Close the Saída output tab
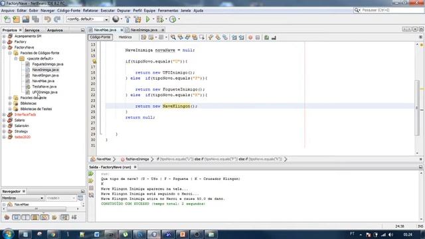This screenshot has height=239, width=425. [x=135, y=167]
